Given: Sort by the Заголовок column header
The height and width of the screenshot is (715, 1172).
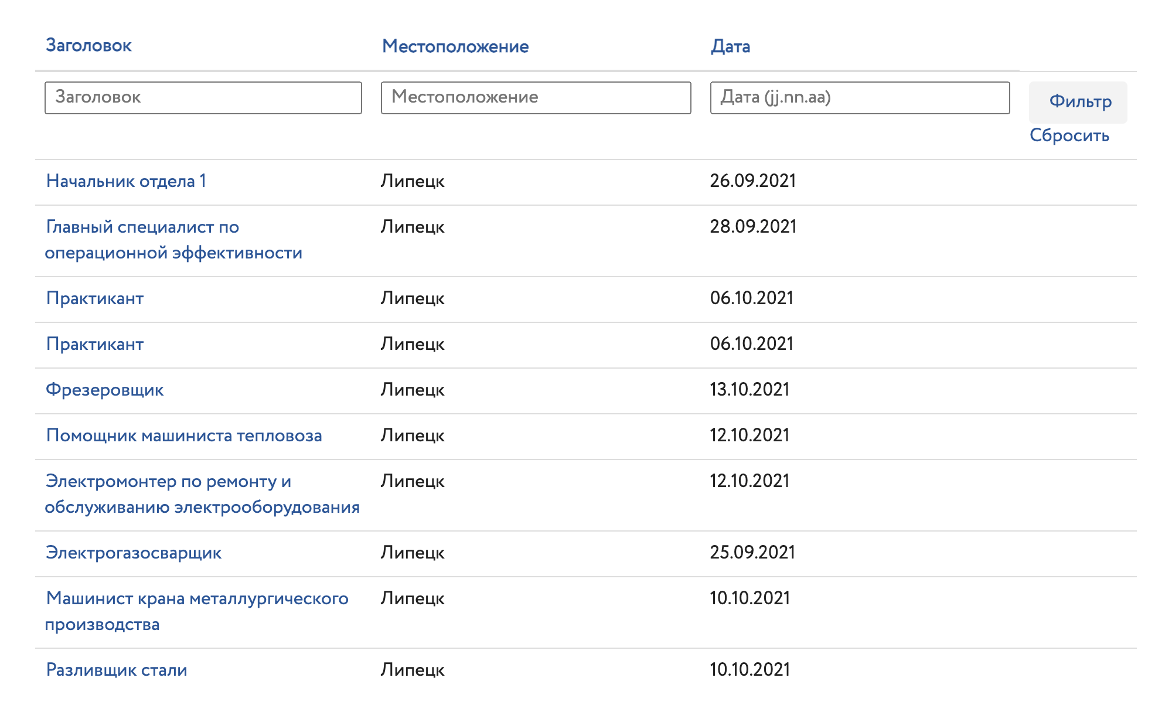Looking at the screenshot, I should (x=88, y=46).
